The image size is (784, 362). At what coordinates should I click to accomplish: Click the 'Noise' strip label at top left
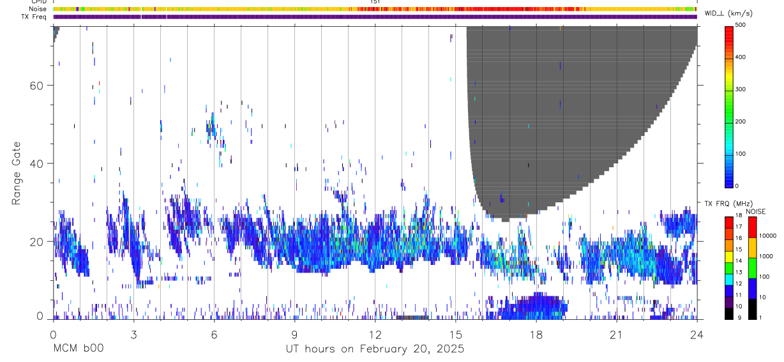click(x=38, y=9)
